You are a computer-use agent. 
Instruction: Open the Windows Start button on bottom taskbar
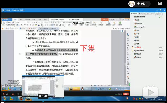4,99
